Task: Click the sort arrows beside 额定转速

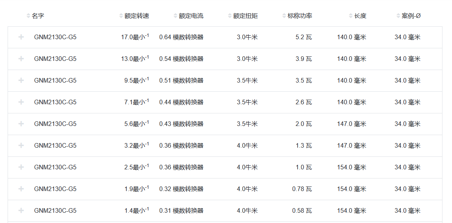Action: (x=121, y=16)
